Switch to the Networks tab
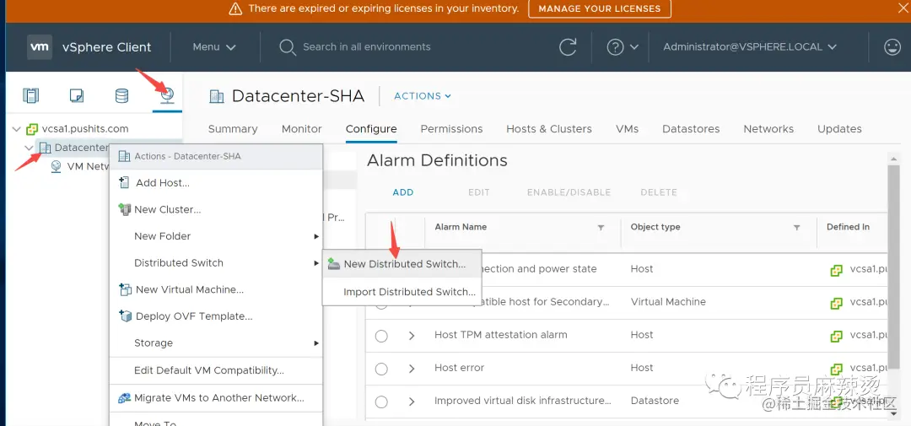The image size is (911, 426). [768, 129]
